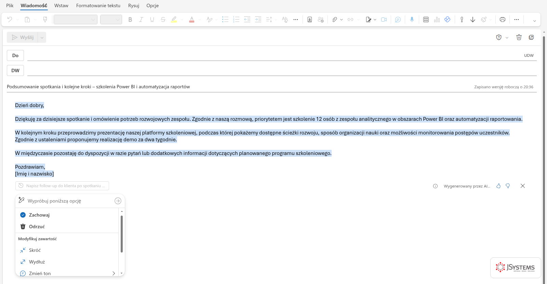Toggle strikethrough formatting
The height and width of the screenshot is (284, 547).
point(163,20)
